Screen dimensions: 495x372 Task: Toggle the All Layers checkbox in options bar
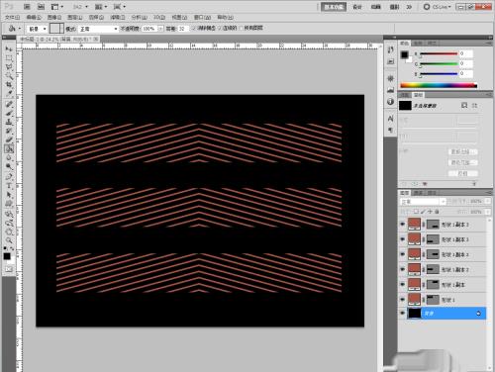tap(241, 29)
